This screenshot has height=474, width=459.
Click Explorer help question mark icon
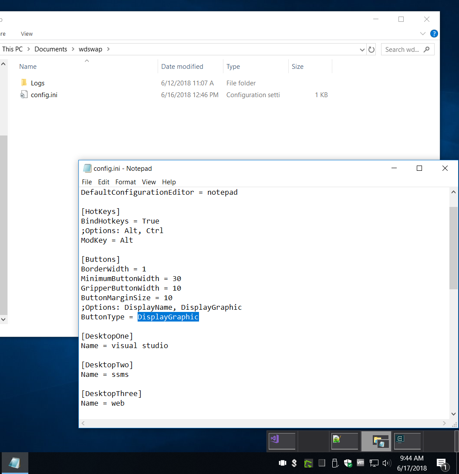(x=434, y=34)
